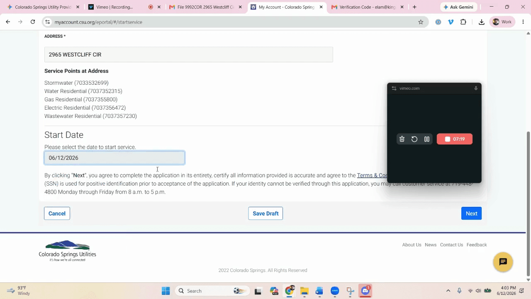Viewport: 531px width, 299px height.
Task: Open the Windows Start menu
Action: click(x=166, y=291)
